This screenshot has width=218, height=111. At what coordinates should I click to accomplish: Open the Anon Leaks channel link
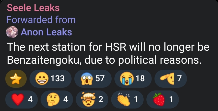pos(46,32)
